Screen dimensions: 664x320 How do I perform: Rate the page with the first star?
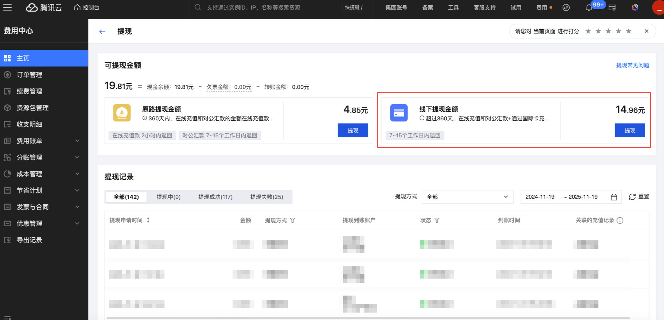tap(588, 31)
